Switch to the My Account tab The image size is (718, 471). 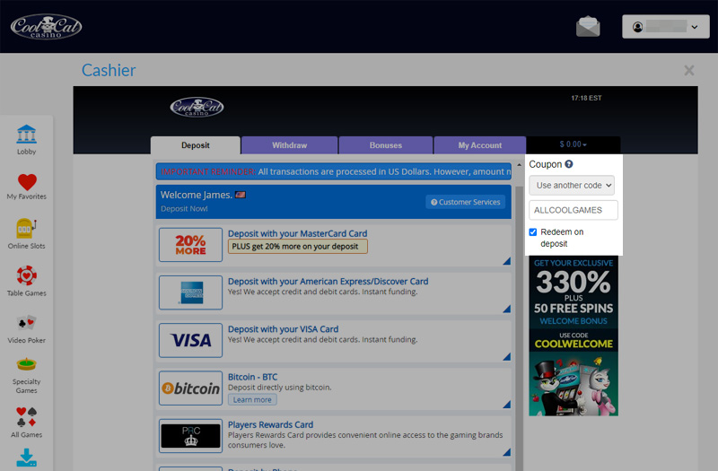(480, 145)
